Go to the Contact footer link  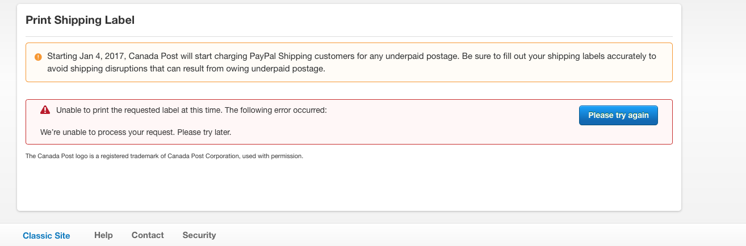148,235
